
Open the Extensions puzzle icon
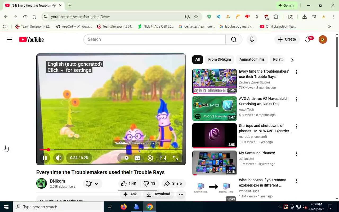tap(276, 17)
